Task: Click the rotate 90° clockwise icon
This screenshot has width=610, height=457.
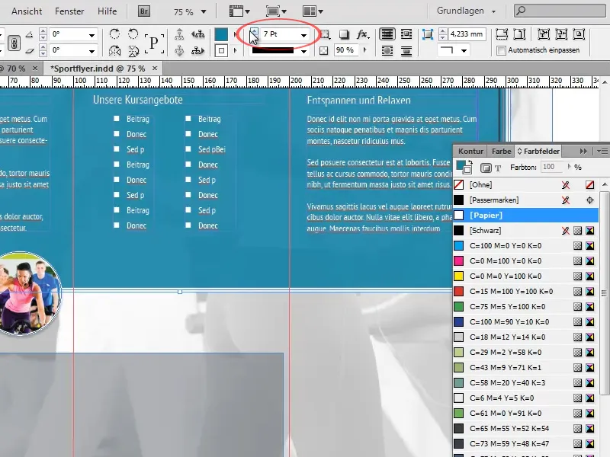Action: coord(114,34)
